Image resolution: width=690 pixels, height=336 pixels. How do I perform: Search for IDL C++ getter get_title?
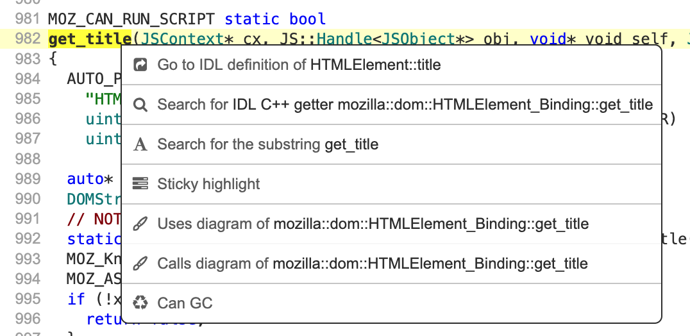tap(405, 105)
